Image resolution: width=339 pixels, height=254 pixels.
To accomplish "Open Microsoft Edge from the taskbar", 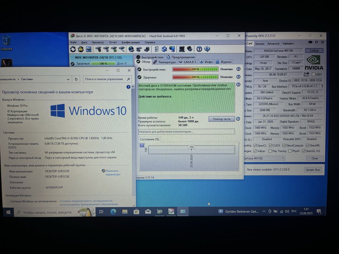I will click(x=113, y=212).
